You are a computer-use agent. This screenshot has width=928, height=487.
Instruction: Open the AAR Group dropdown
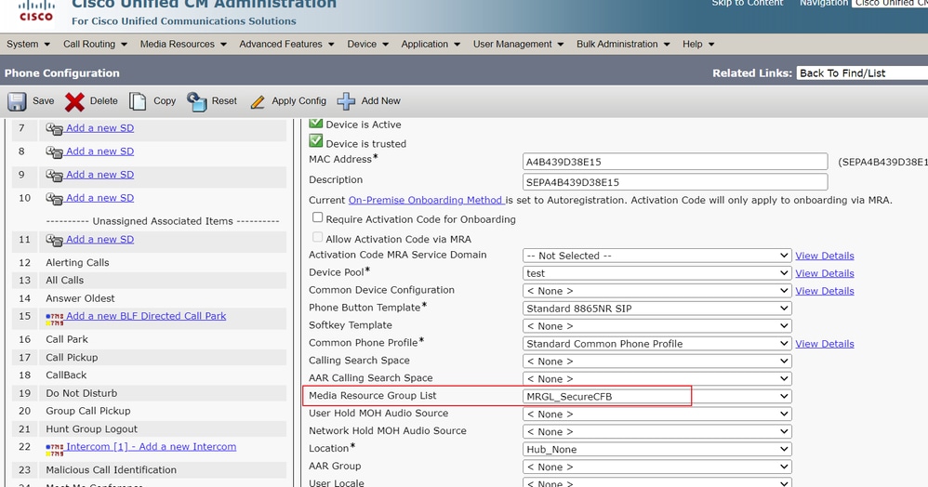point(656,467)
